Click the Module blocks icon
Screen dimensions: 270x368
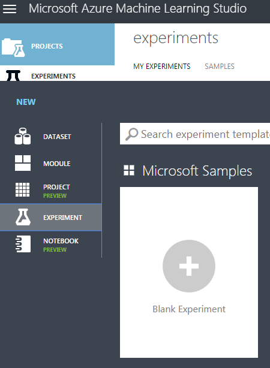[23, 163]
